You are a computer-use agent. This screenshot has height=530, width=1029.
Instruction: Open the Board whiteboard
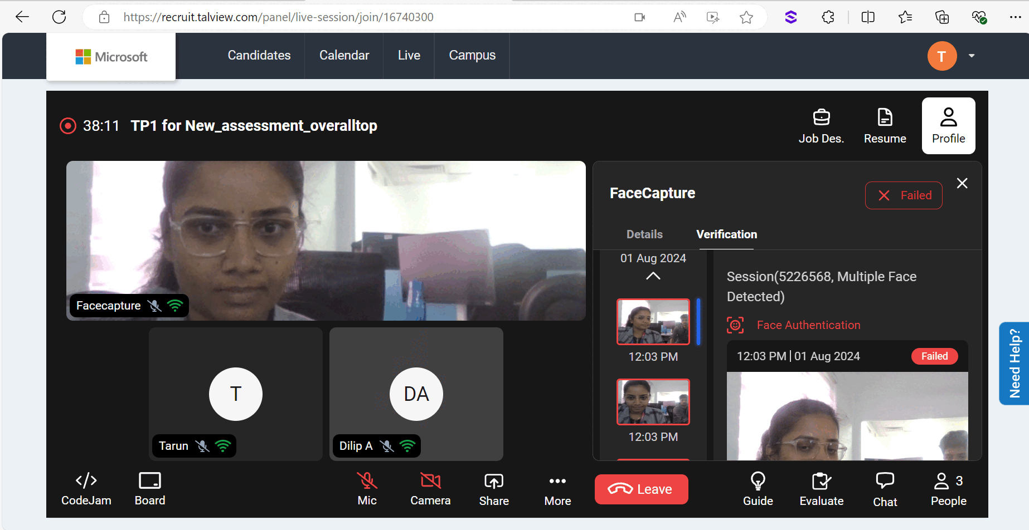pos(150,489)
